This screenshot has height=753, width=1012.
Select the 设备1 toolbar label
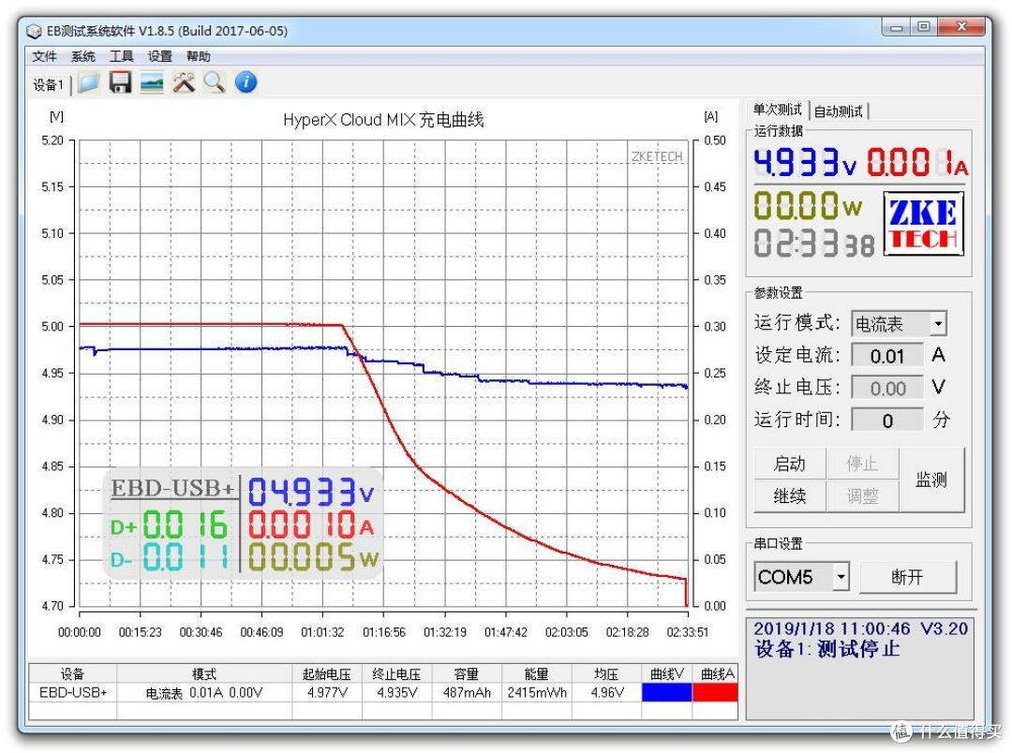click(48, 84)
